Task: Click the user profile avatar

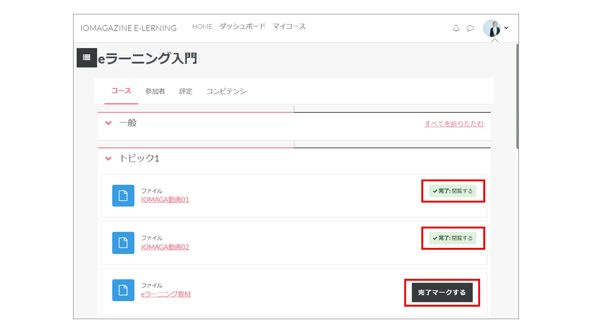Action: click(x=491, y=28)
